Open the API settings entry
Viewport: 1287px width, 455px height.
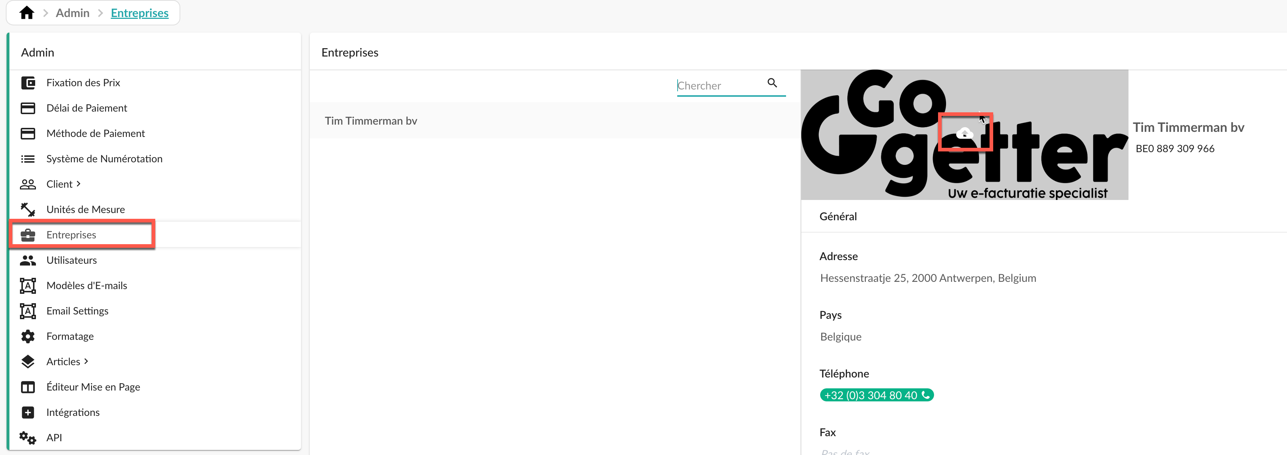click(x=54, y=438)
